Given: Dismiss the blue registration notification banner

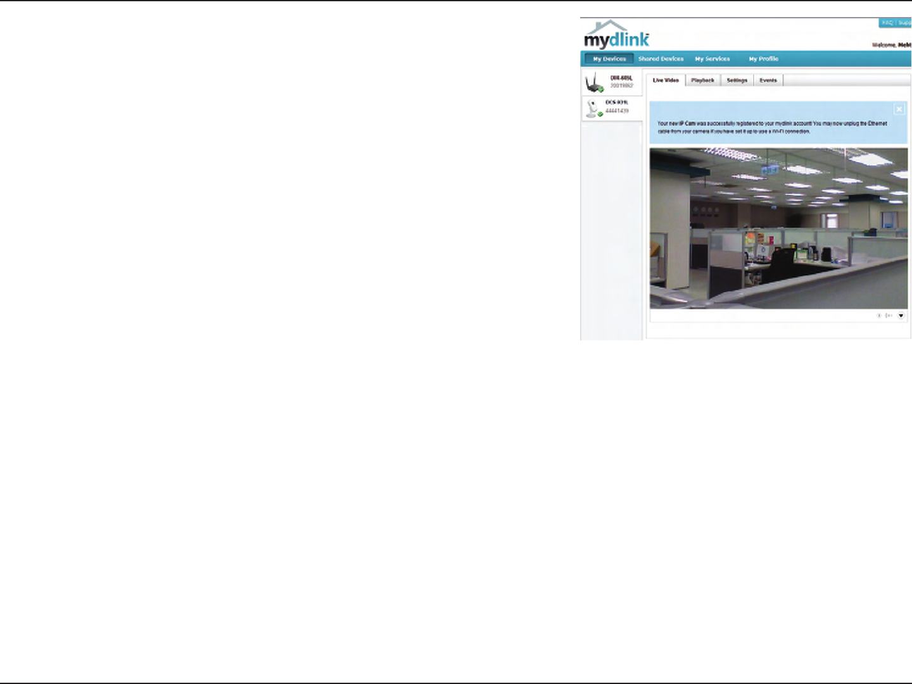Looking at the screenshot, I should coord(899,109).
